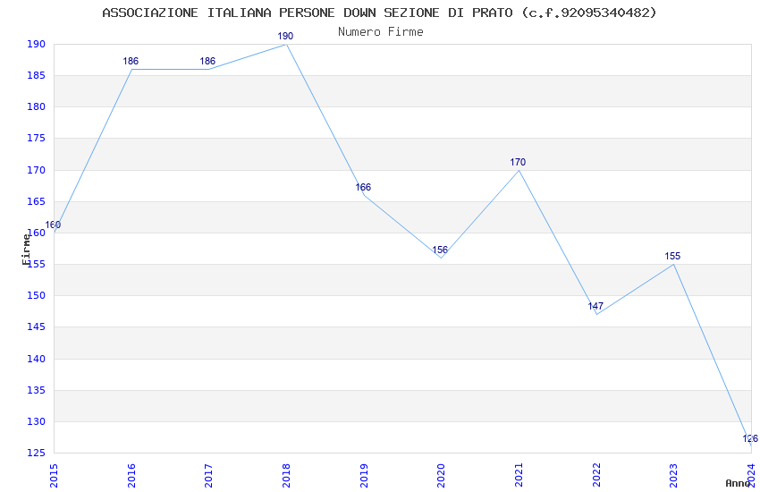Click y-axis tick label 165
The image size is (760, 492).
pos(36,201)
